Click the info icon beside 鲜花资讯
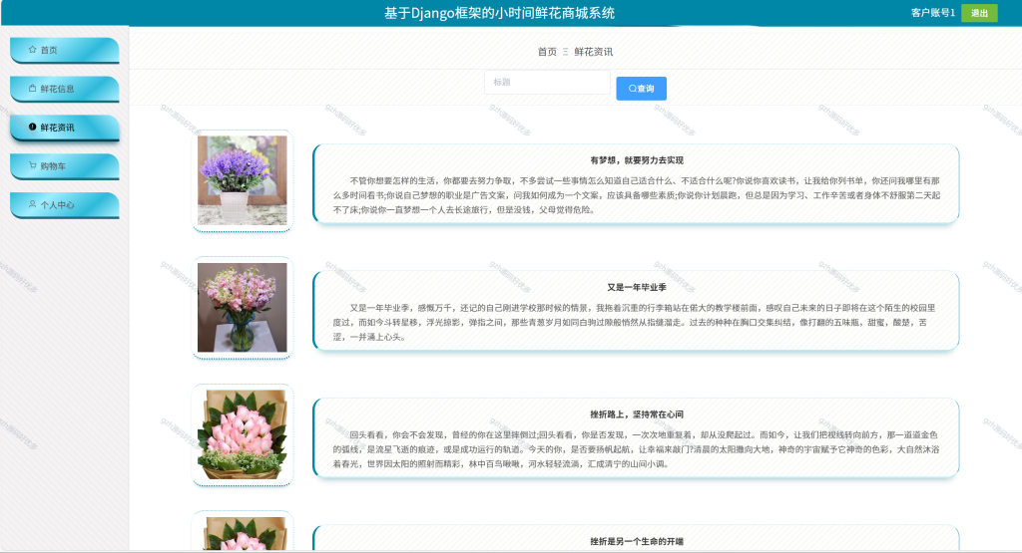This screenshot has height=553, width=1022. click(x=33, y=127)
